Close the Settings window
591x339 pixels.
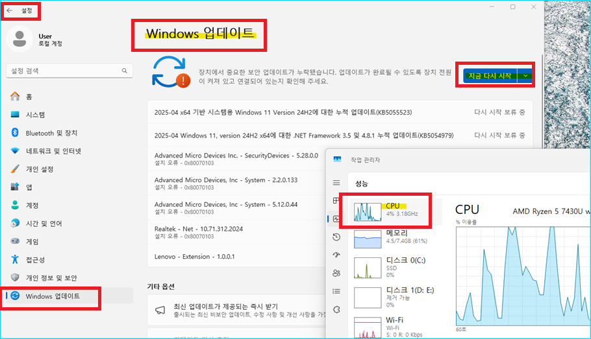tap(533, 6)
